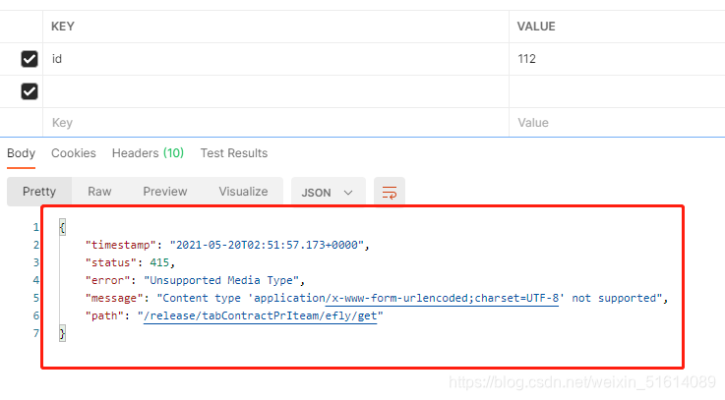Uncheck the empty second row checkbox
Image resolution: width=725 pixels, height=400 pixels.
pyautogui.click(x=30, y=91)
